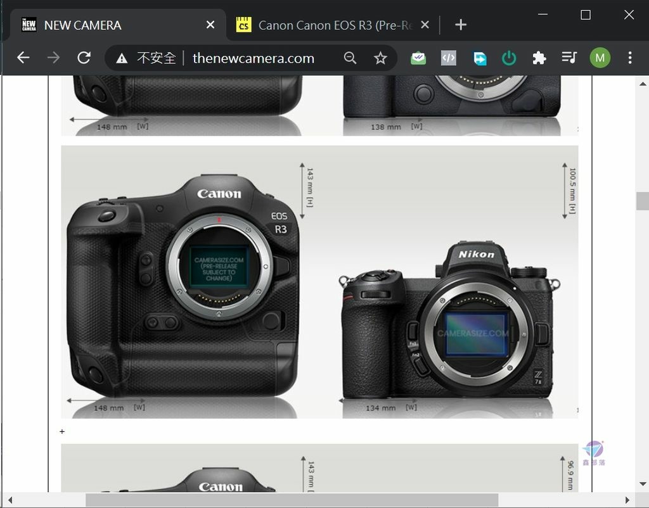This screenshot has height=508, width=649.
Task: Click the horizontal scrollbar right arrow
Action: (x=627, y=500)
